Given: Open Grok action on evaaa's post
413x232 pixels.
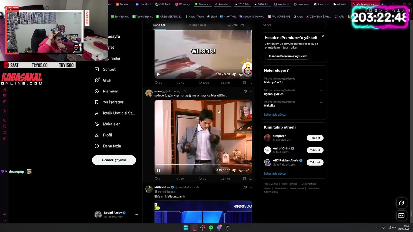Looking at the screenshot, I should pyautogui.click(x=245, y=92).
